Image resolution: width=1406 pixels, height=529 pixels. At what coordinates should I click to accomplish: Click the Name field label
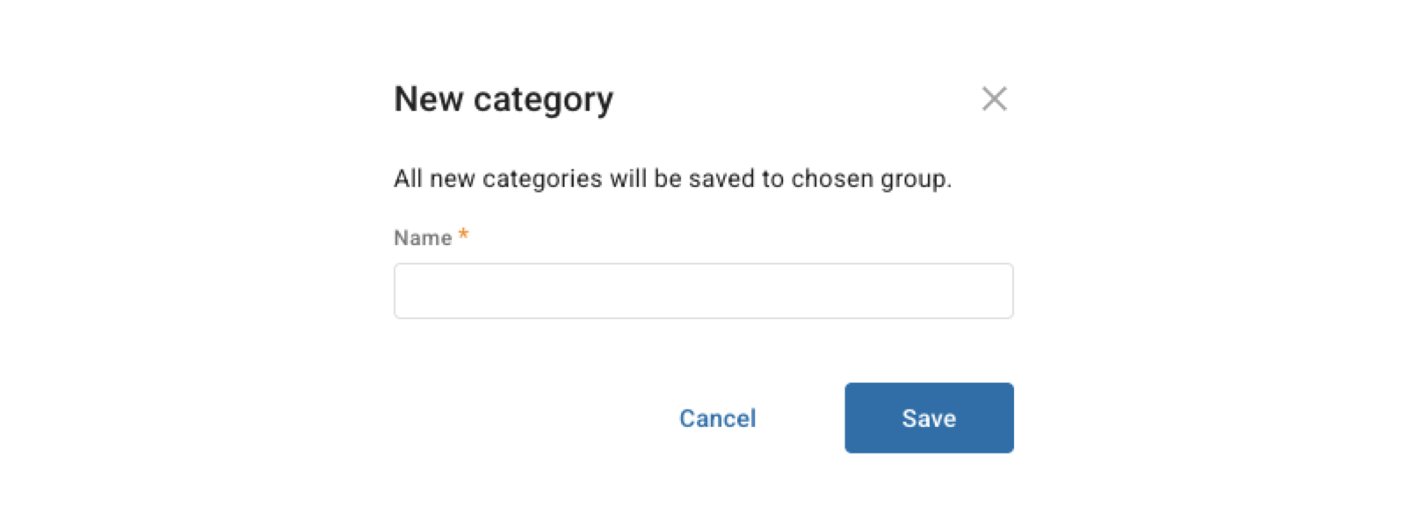coord(423,237)
